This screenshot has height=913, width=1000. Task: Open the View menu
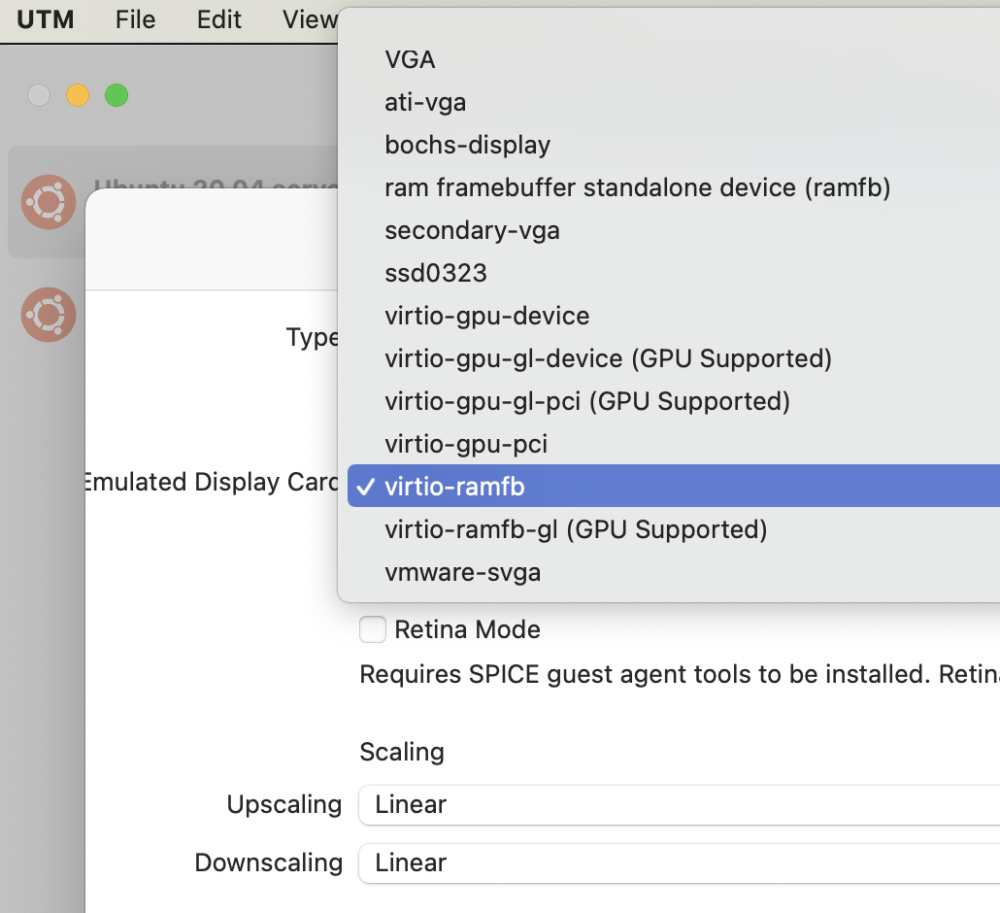(307, 19)
